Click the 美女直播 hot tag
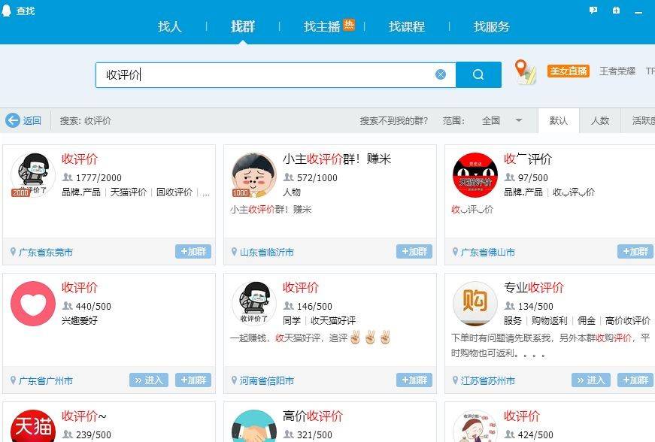Viewport: 655px width, 442px height. [x=568, y=71]
